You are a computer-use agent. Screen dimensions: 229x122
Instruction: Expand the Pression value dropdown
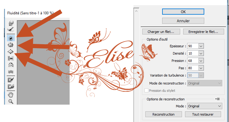point(201,60)
